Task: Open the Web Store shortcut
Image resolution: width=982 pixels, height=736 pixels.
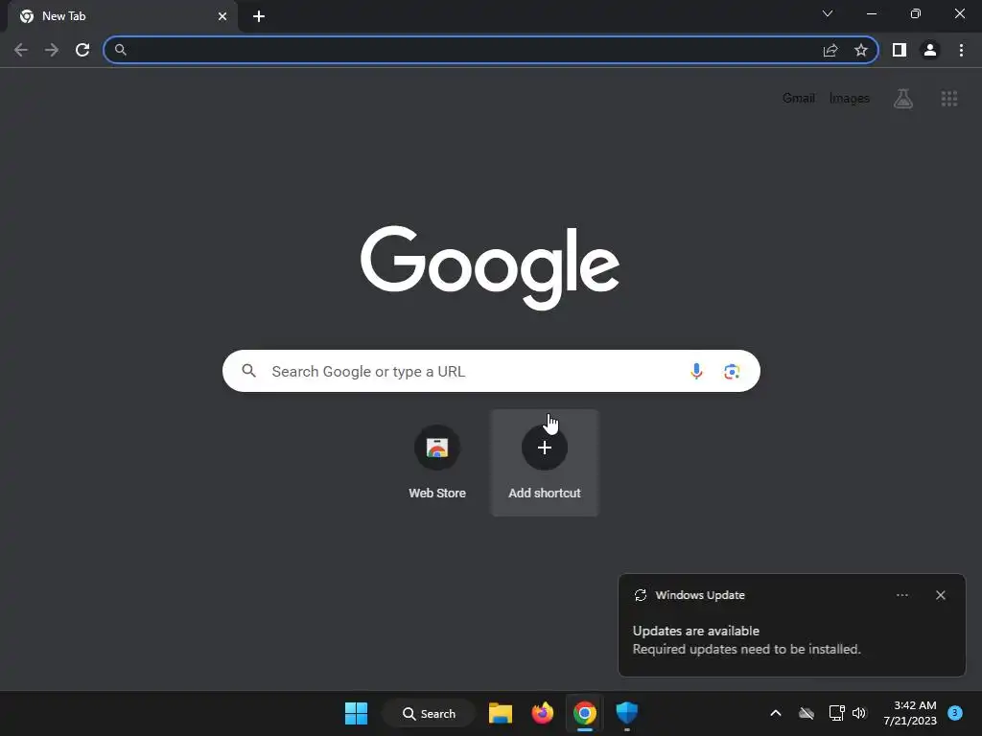Action: [437, 463]
